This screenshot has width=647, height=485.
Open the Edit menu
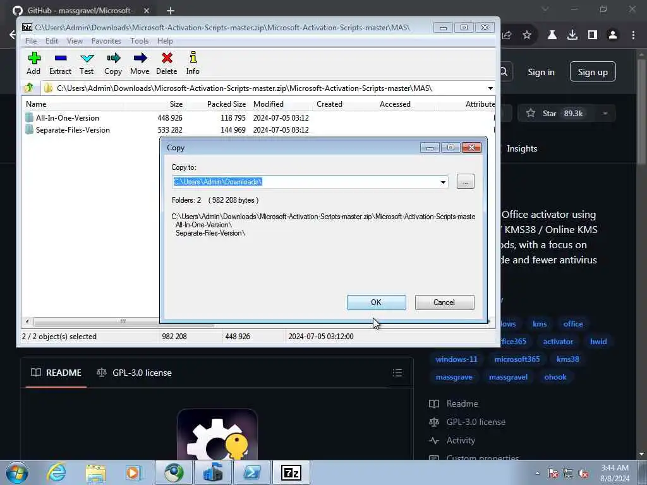pos(52,41)
